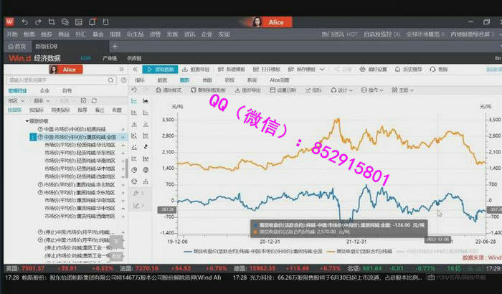Collapse the 现货价格 tree node
Viewport: 502px width, 294px height.
(x=27, y=121)
